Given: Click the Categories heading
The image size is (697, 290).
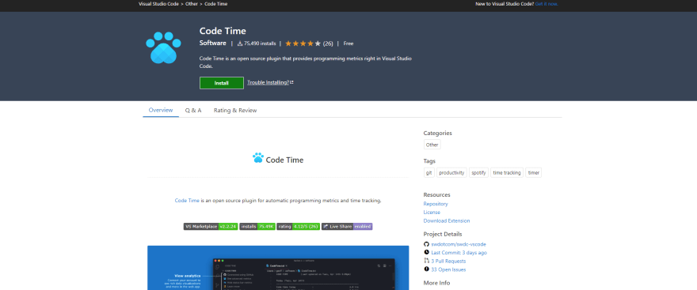Looking at the screenshot, I should [x=437, y=133].
